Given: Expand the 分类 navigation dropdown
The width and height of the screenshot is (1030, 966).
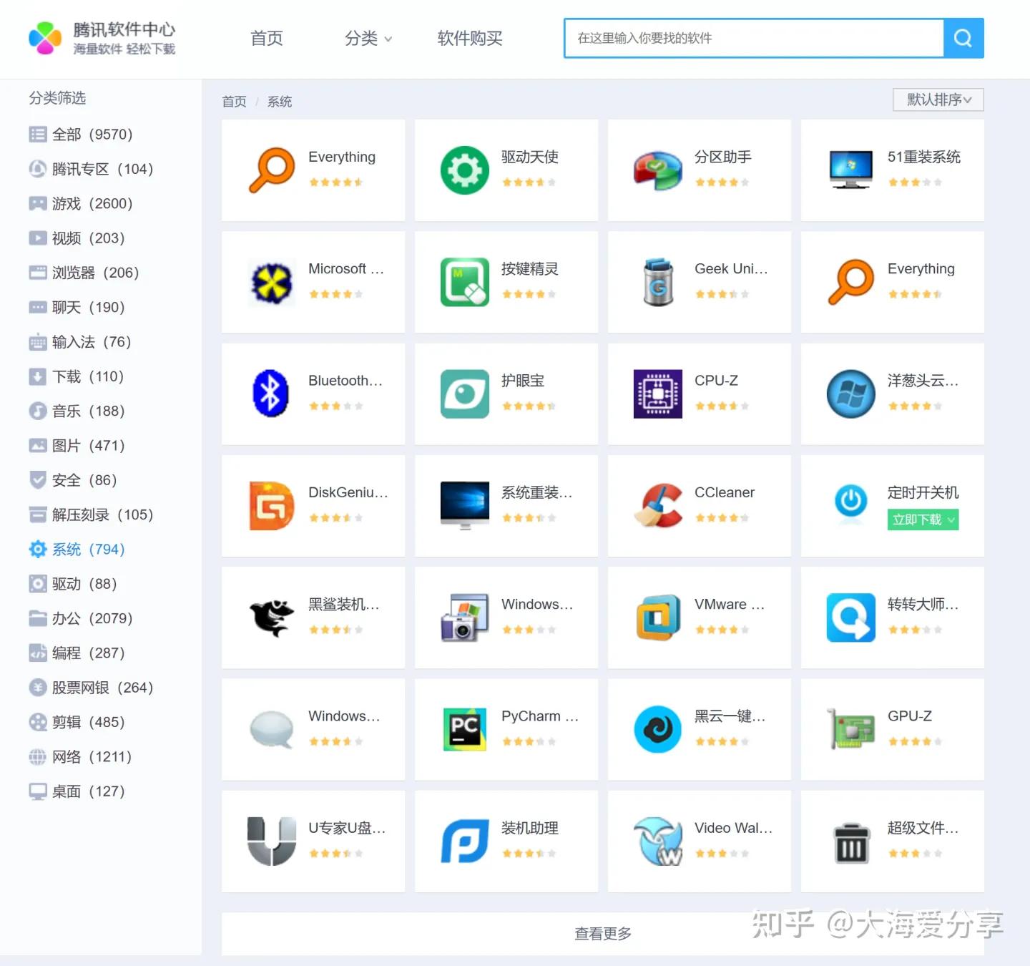Looking at the screenshot, I should click(368, 39).
